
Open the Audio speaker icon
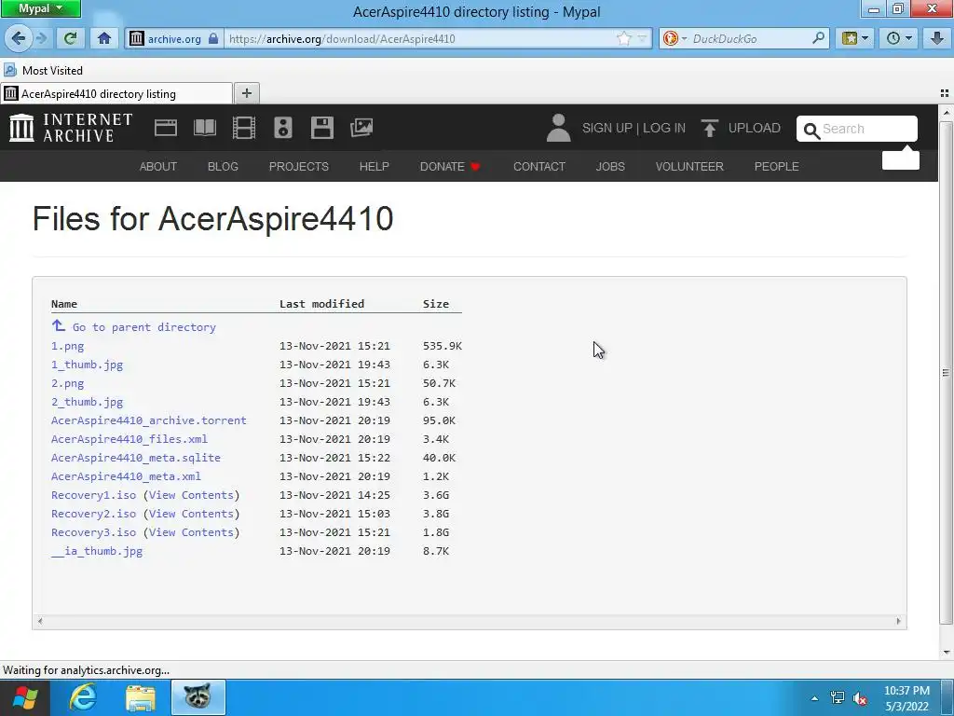point(283,128)
